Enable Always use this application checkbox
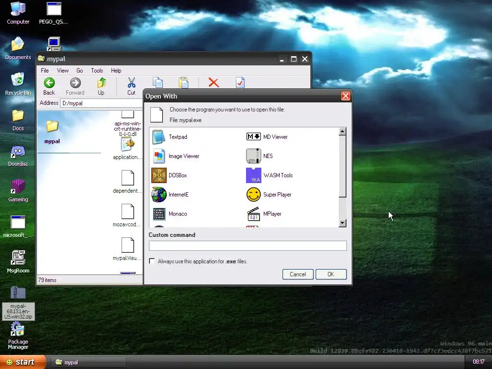492x369 pixels. click(152, 261)
